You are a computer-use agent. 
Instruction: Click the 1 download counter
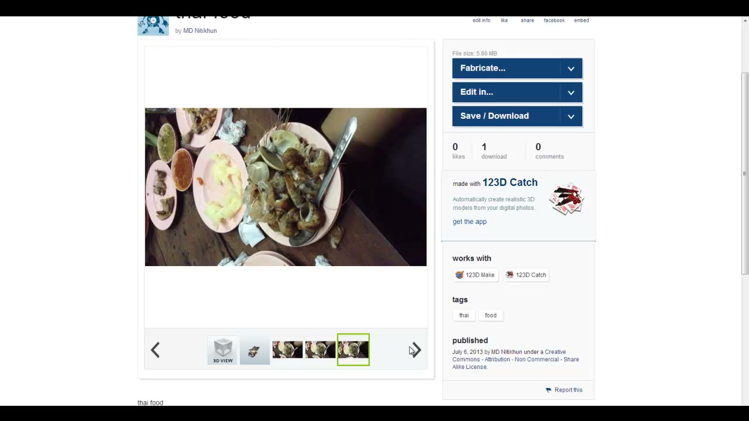[494, 151]
